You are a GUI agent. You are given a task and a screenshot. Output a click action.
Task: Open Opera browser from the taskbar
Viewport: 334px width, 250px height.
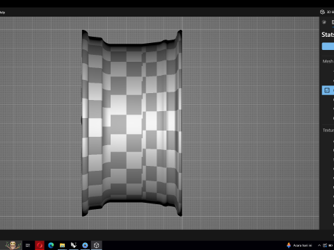pyautogui.click(x=40, y=245)
